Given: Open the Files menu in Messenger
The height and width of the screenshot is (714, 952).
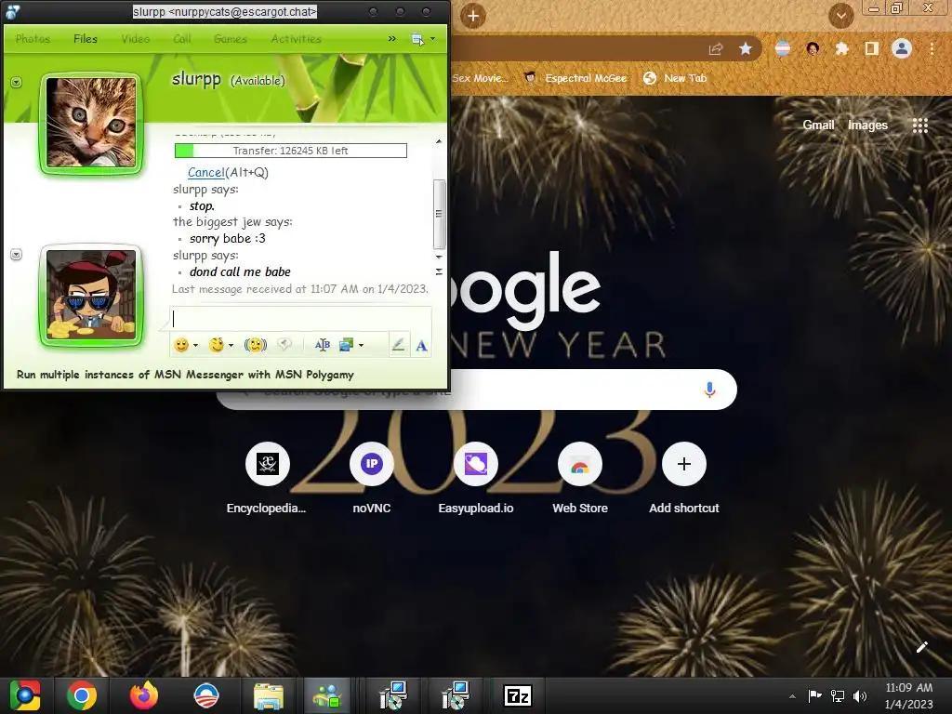Looking at the screenshot, I should [x=86, y=39].
